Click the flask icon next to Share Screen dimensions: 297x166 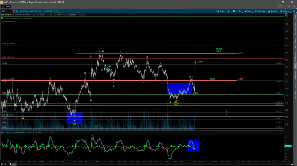pos(228,11)
